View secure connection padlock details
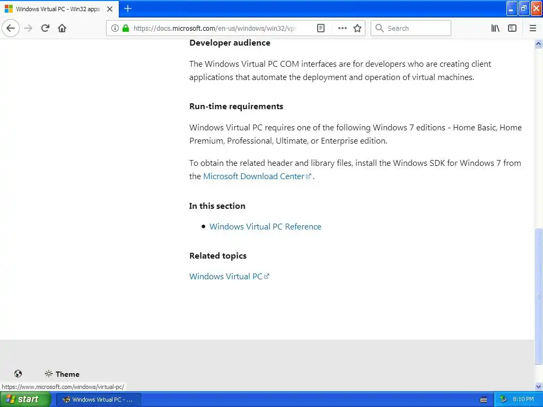Viewport: 543px width, 407px height. (x=126, y=28)
